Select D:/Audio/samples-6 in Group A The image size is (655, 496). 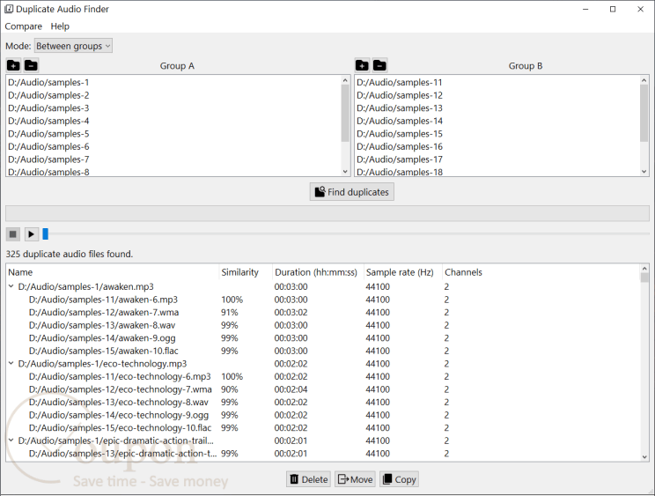coord(173,146)
